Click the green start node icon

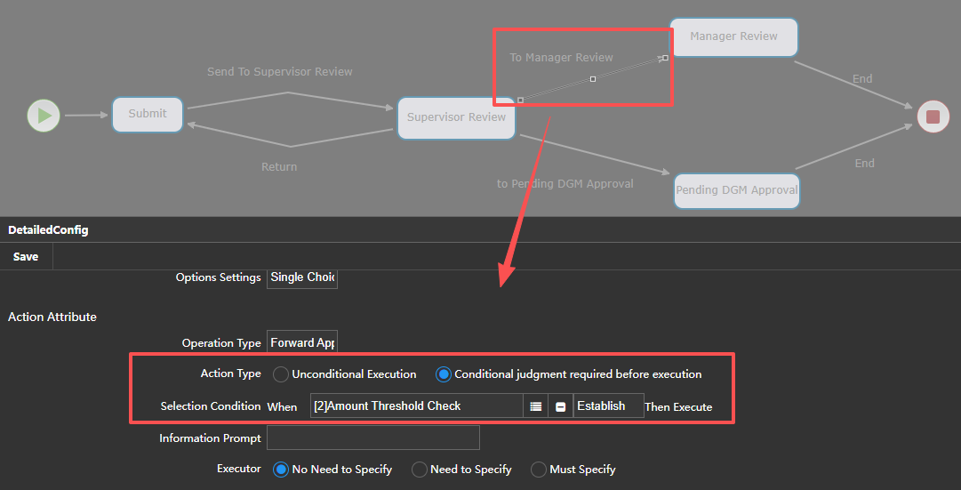tap(44, 115)
